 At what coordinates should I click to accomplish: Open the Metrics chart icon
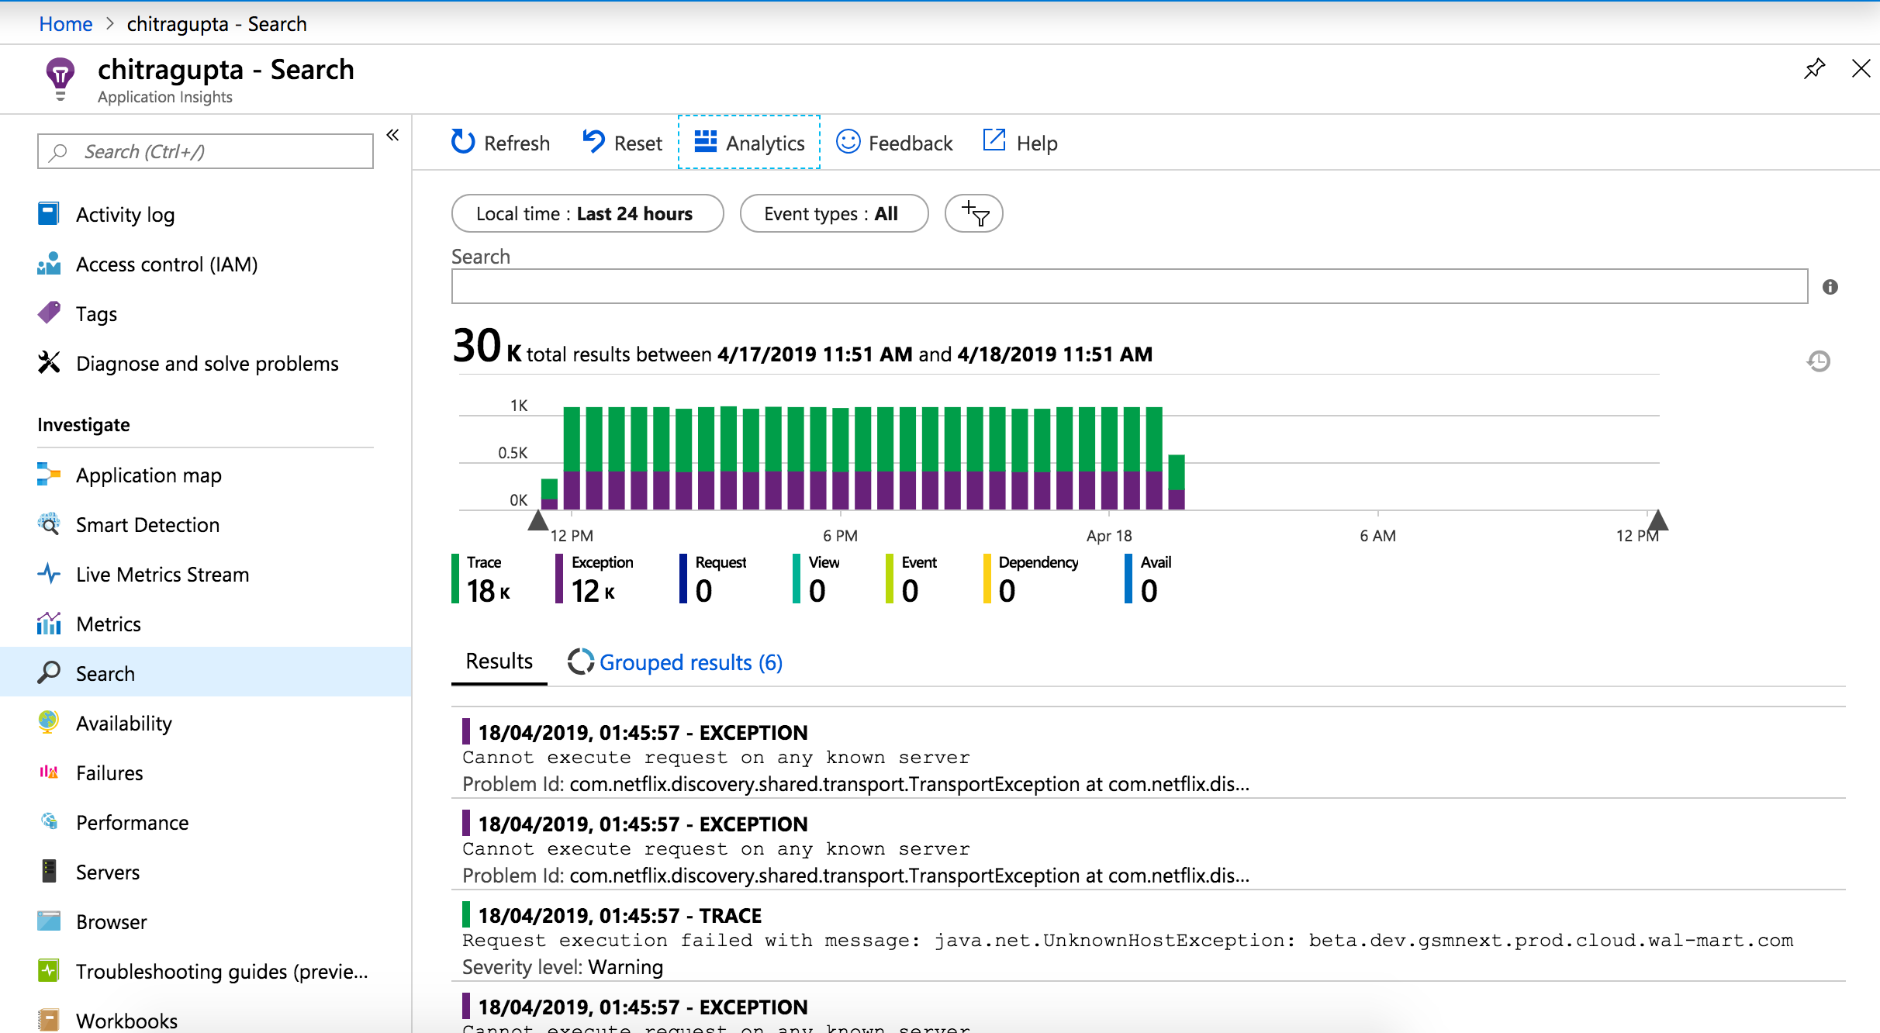49,624
